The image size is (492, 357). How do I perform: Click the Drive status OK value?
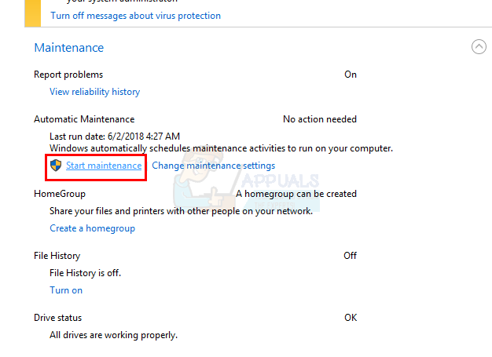[x=350, y=318]
